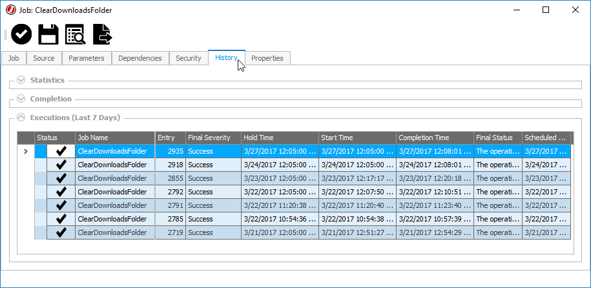Select entry number 2855 cell
591x288 pixels.
[171, 178]
